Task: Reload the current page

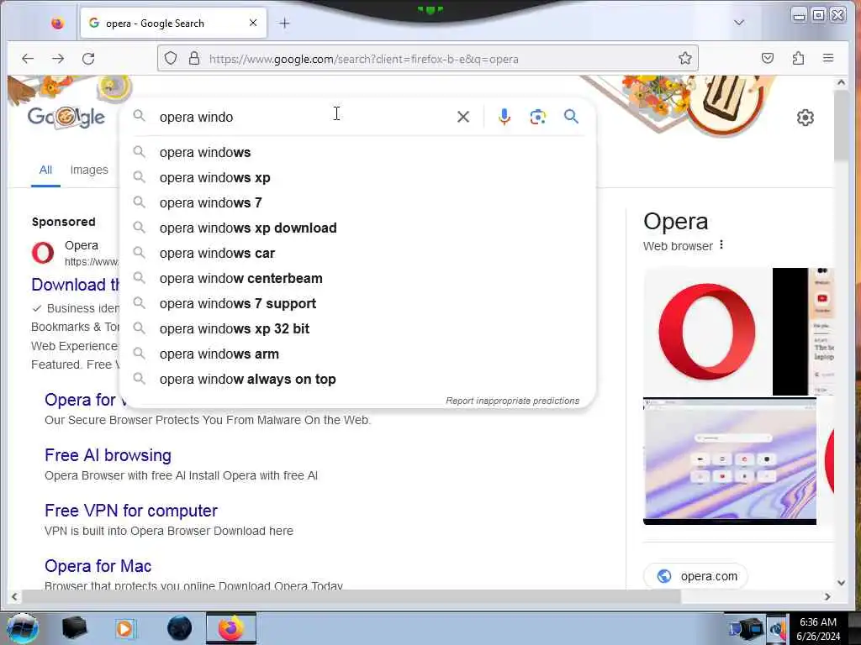Action: [x=88, y=59]
